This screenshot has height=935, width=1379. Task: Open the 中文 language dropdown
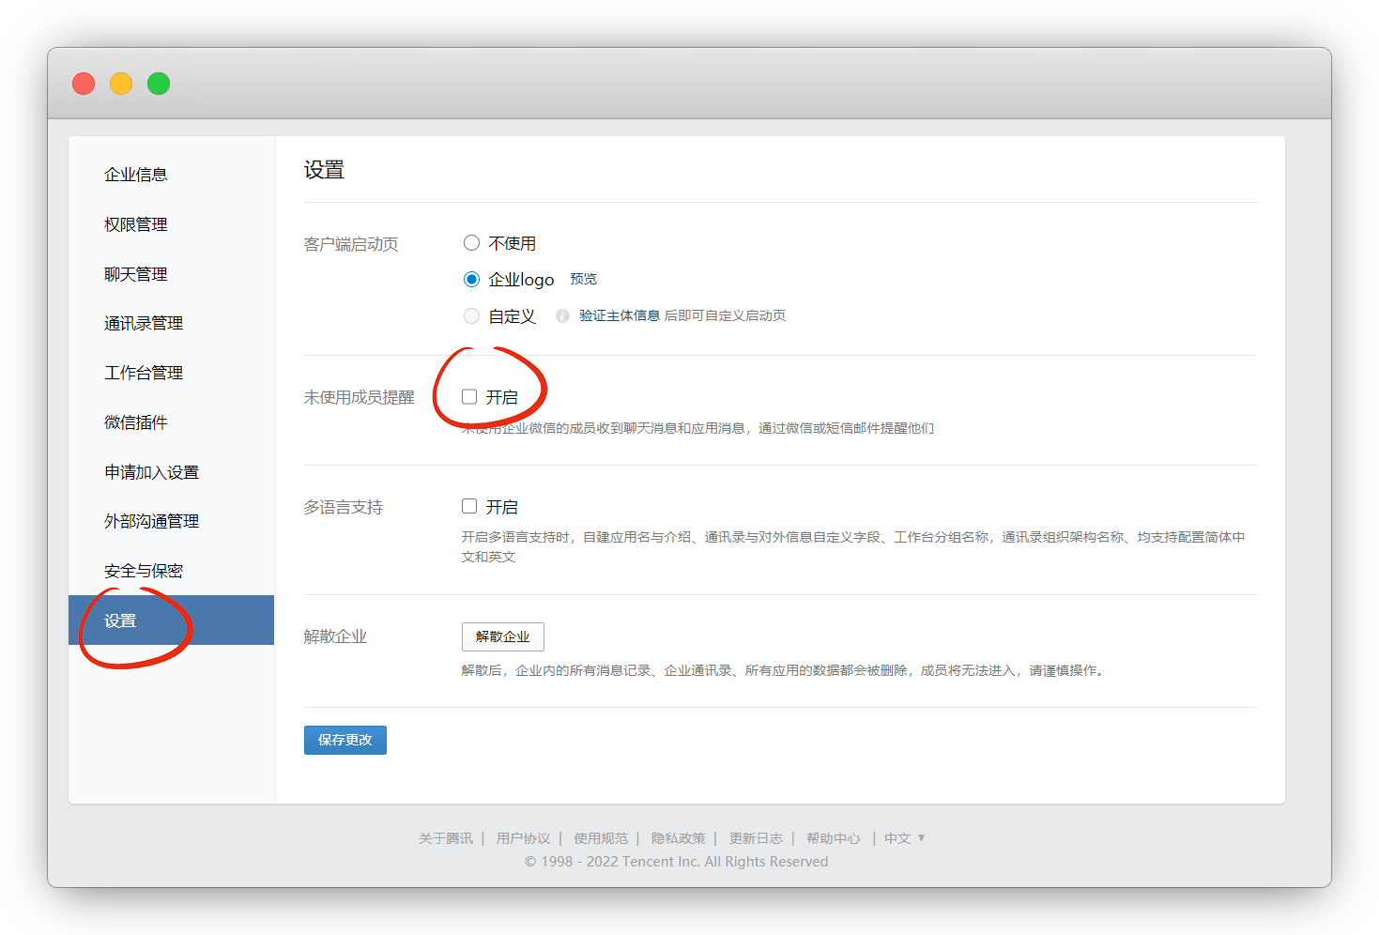click(x=904, y=838)
